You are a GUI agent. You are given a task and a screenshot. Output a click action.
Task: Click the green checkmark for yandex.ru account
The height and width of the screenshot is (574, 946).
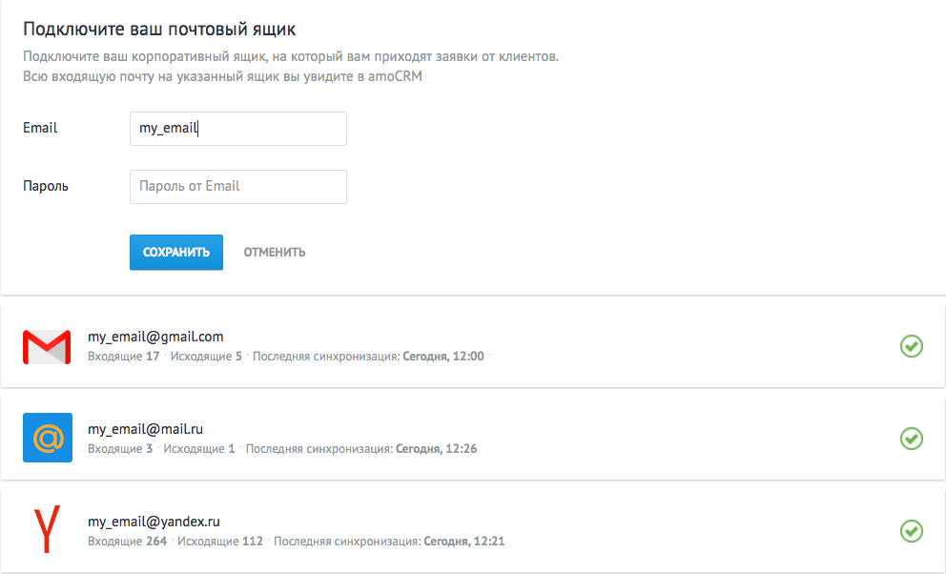(x=911, y=531)
